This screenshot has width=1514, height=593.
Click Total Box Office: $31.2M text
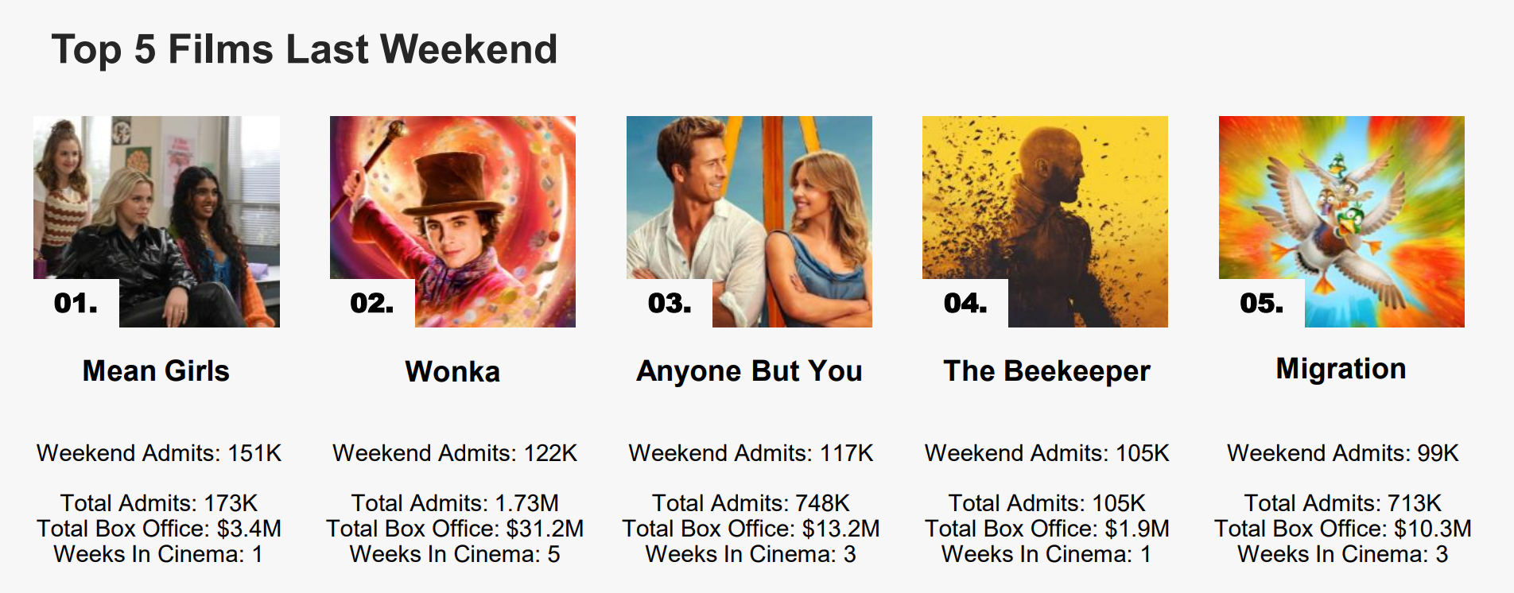pyautogui.click(x=455, y=529)
